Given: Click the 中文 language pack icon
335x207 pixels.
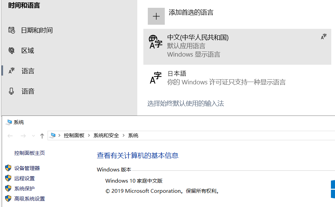Looking at the screenshot, I should point(155,41).
